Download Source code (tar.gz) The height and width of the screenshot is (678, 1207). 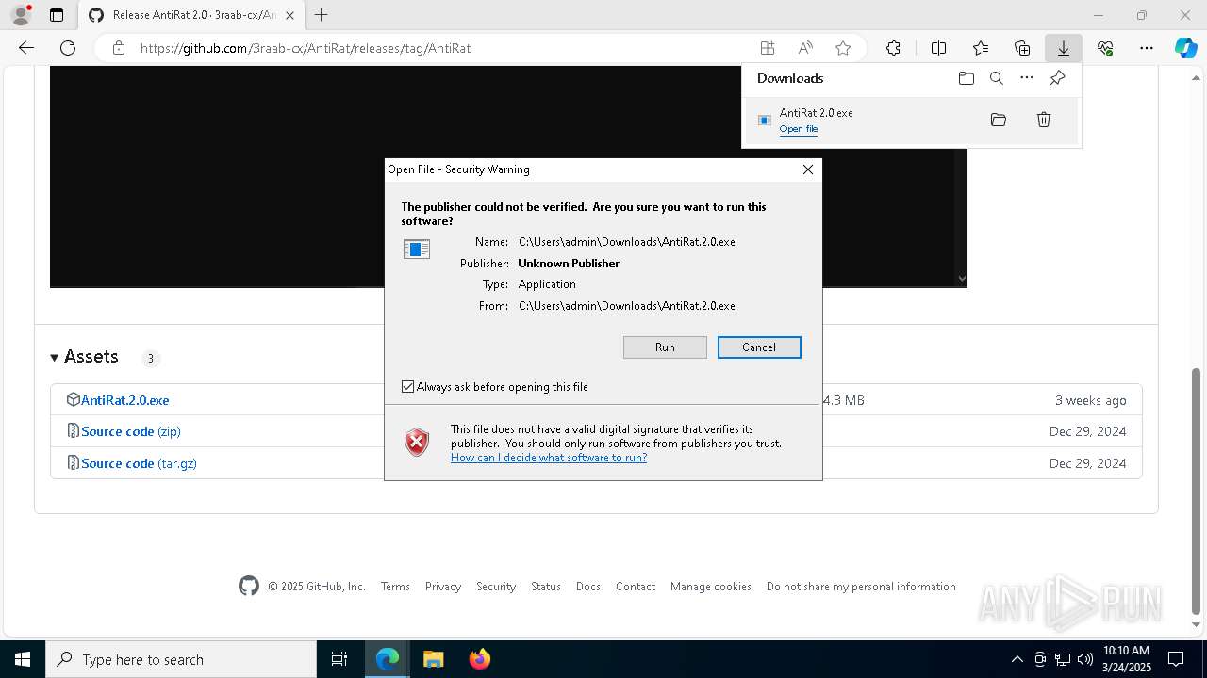click(139, 463)
